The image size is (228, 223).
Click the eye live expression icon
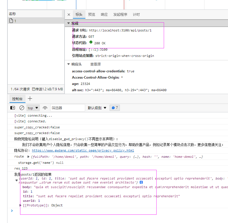(x=45, y=108)
